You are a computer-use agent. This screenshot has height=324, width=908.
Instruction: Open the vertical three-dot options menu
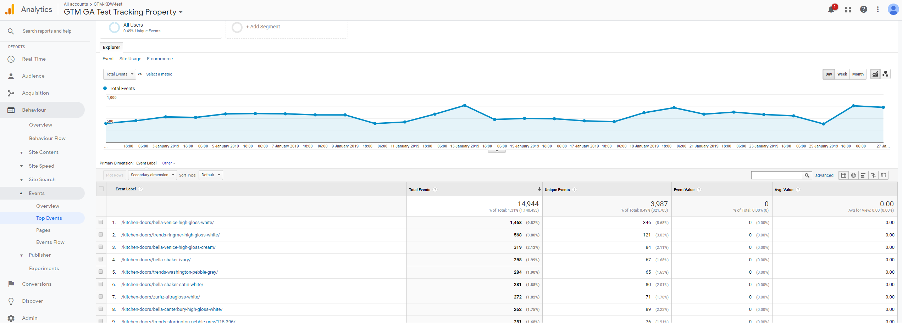(878, 10)
